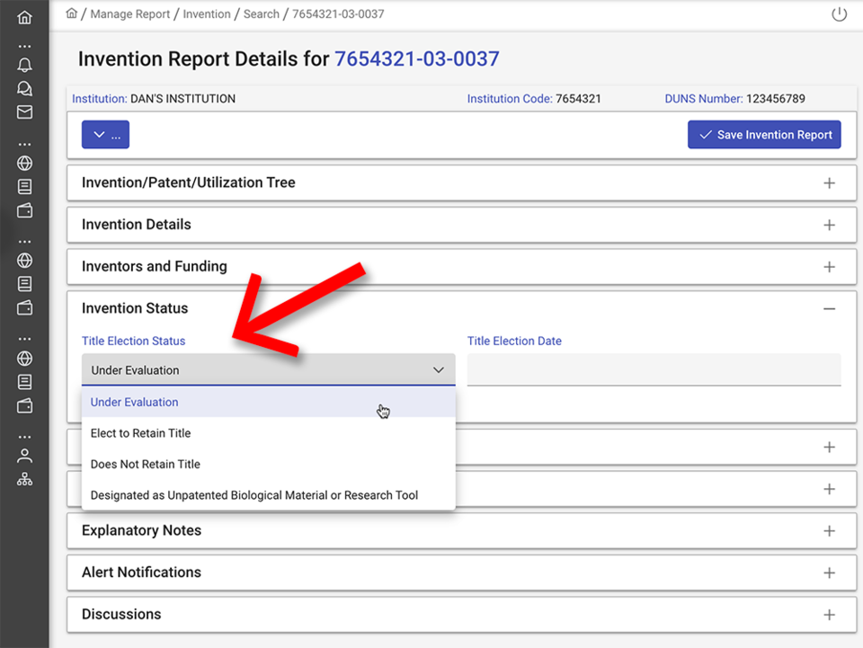The image size is (863, 648).
Task: Expand the Invention Details section
Action: tap(829, 224)
